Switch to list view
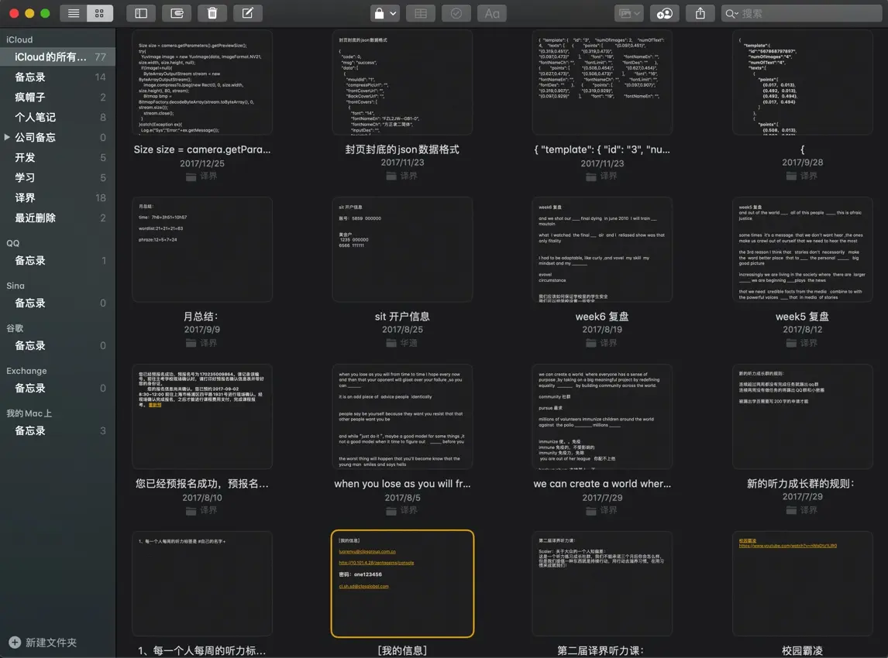Viewport: 888px width, 658px height. [73, 13]
